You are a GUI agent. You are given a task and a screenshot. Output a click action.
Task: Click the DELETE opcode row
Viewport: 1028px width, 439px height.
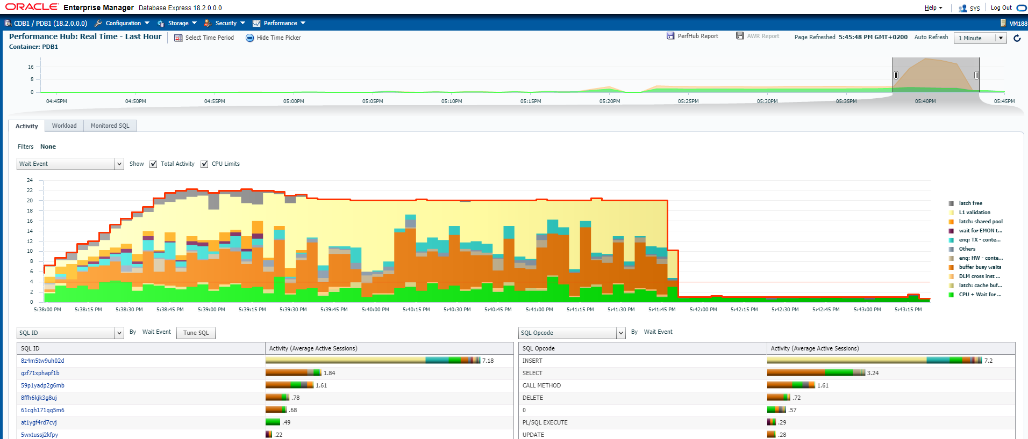click(767, 398)
